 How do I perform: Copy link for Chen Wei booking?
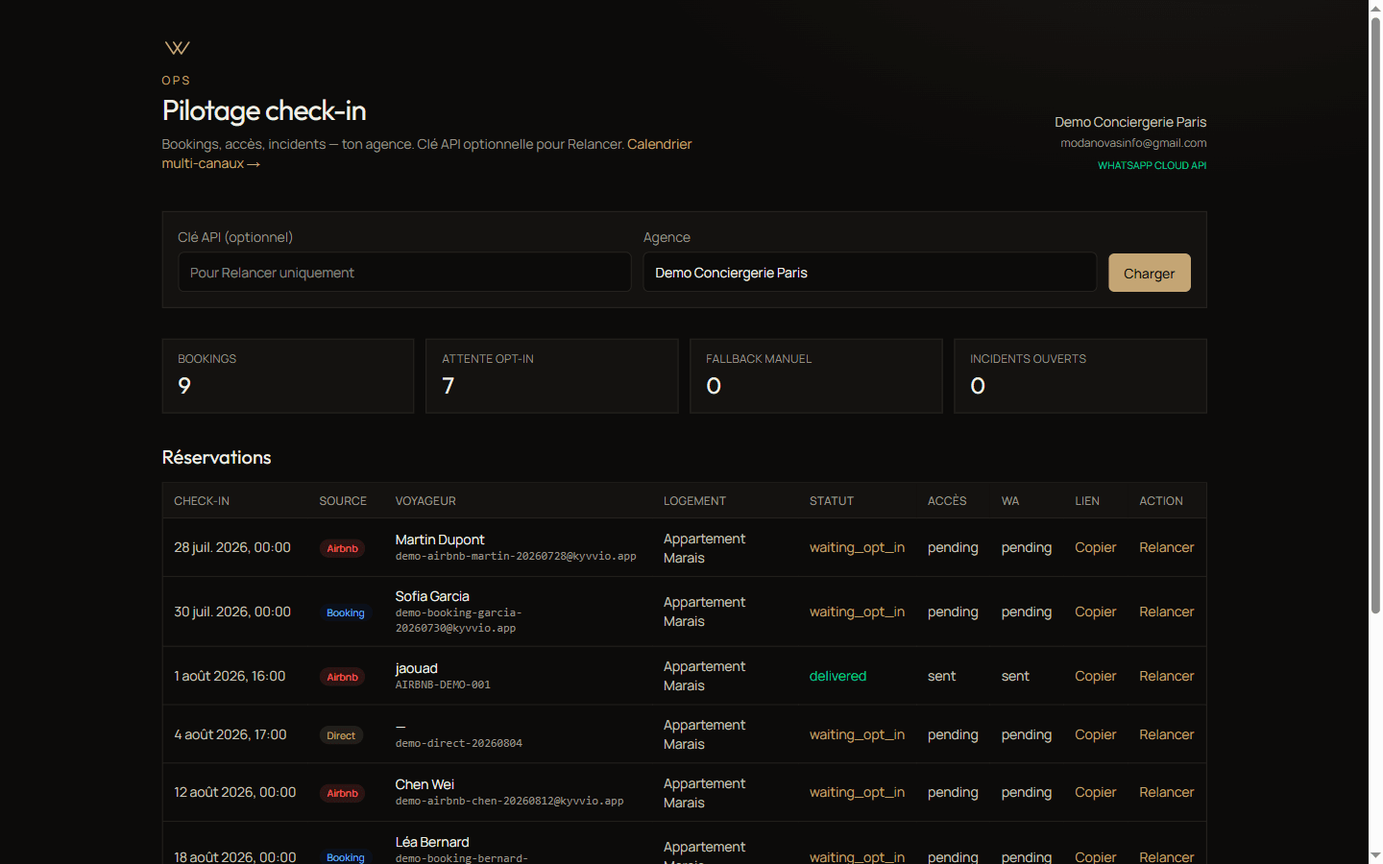pyautogui.click(x=1095, y=792)
